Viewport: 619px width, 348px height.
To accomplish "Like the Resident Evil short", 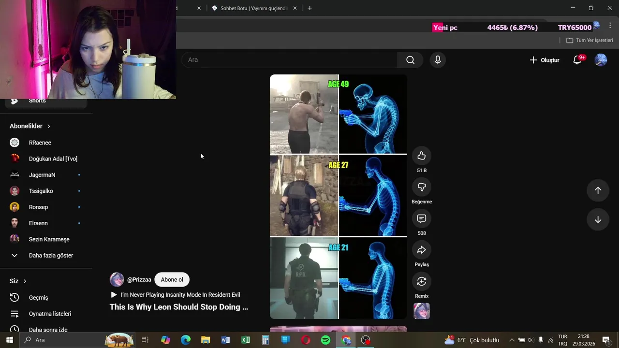I will [422, 156].
